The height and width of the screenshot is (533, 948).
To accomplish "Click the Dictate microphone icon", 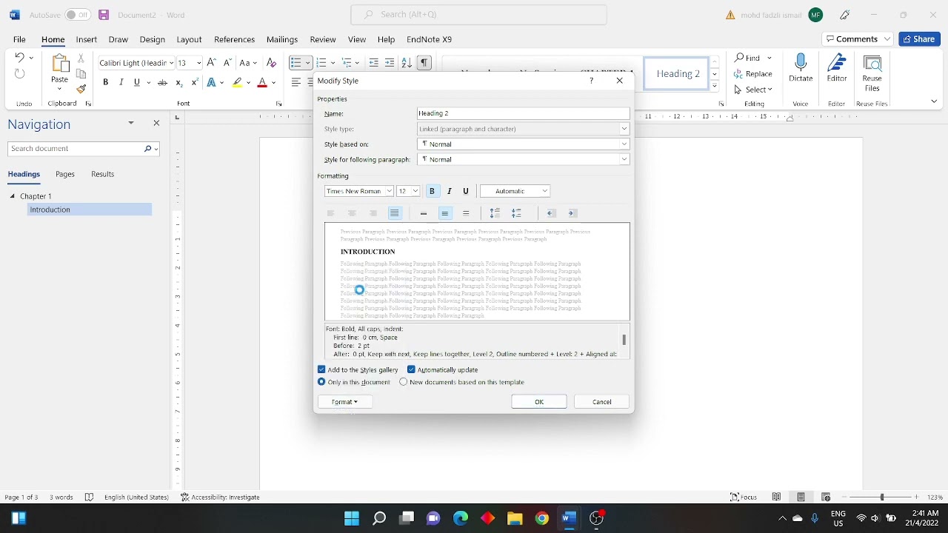I will [x=801, y=64].
